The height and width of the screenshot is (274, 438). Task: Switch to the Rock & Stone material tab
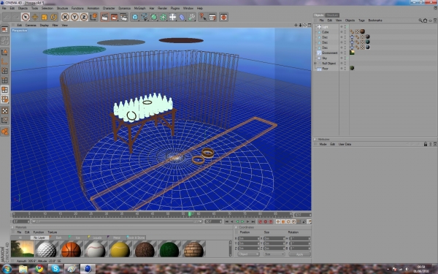tap(136, 237)
